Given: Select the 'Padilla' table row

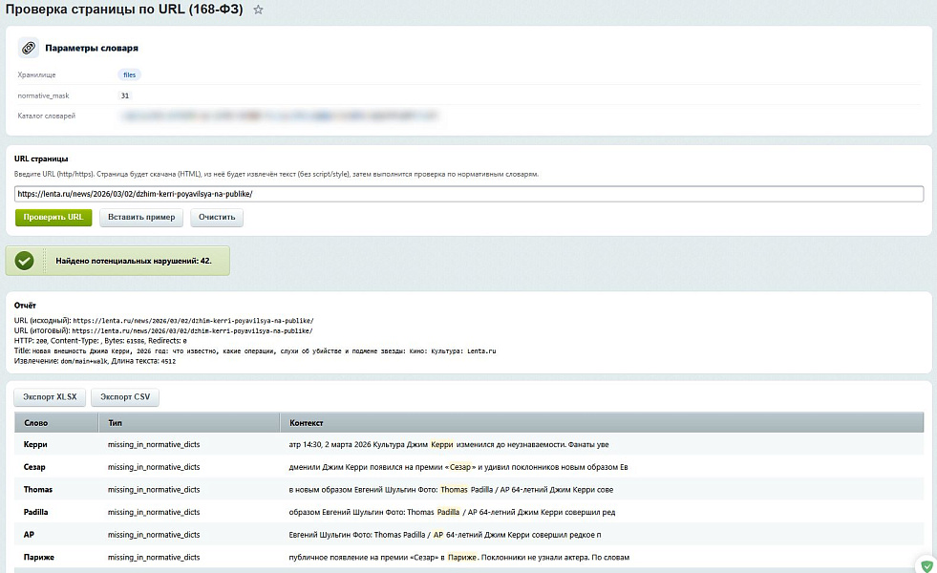Looking at the screenshot, I should pyautogui.click(x=35, y=512).
